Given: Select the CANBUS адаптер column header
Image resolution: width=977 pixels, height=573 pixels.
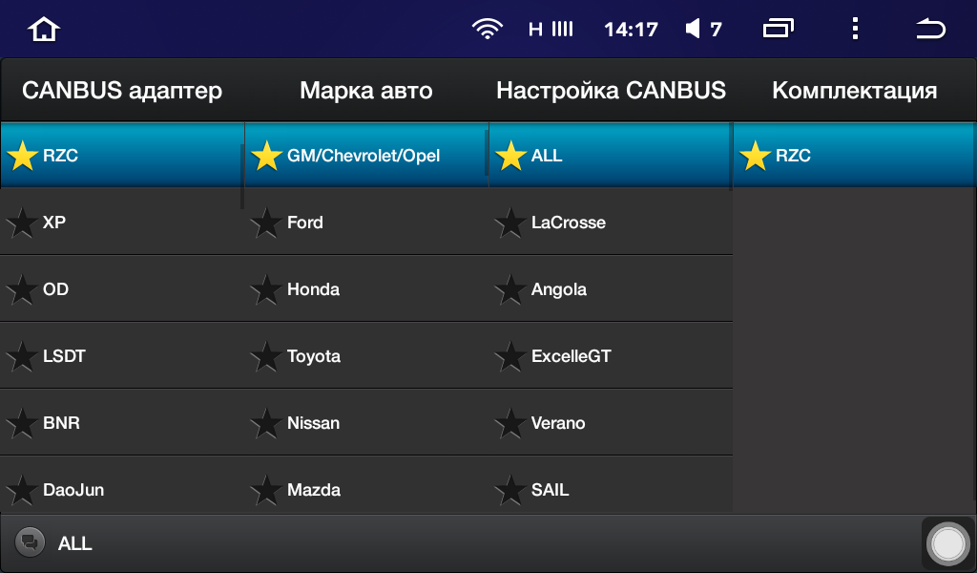Looking at the screenshot, I should [122, 91].
